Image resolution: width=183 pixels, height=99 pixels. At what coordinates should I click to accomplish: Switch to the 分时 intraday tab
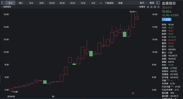pos(41,3)
